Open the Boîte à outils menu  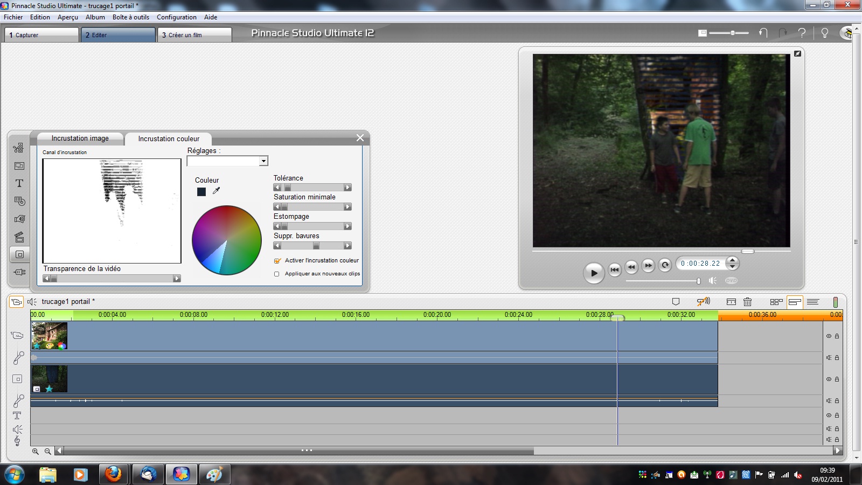131,17
